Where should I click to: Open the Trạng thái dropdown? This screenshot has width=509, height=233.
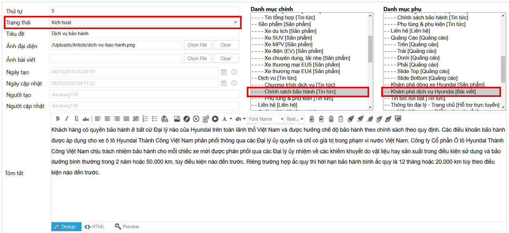point(235,22)
